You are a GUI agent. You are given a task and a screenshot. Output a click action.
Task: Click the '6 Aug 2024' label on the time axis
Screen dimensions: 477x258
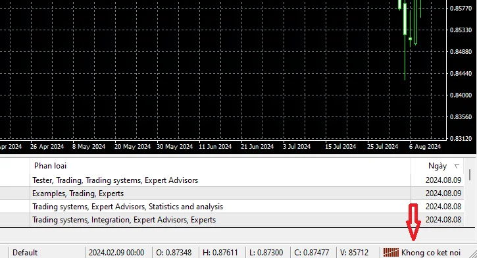pyautogui.click(x=424, y=147)
